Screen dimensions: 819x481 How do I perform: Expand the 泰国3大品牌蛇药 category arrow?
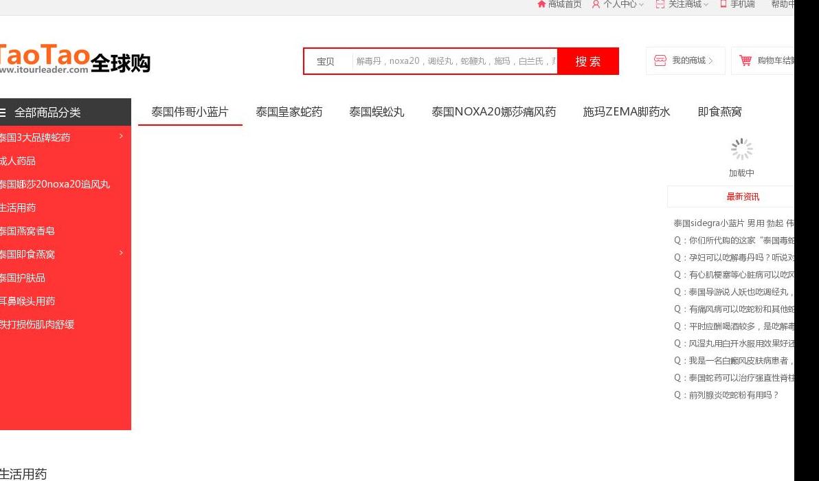121,136
